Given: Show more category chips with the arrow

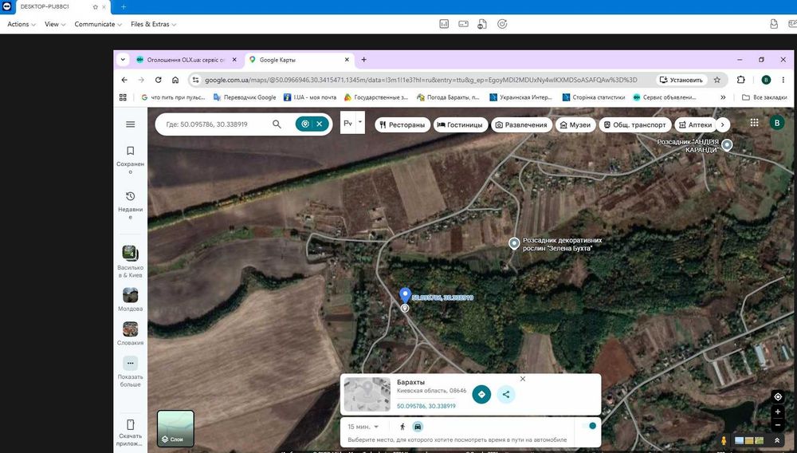Looking at the screenshot, I should coord(722,124).
